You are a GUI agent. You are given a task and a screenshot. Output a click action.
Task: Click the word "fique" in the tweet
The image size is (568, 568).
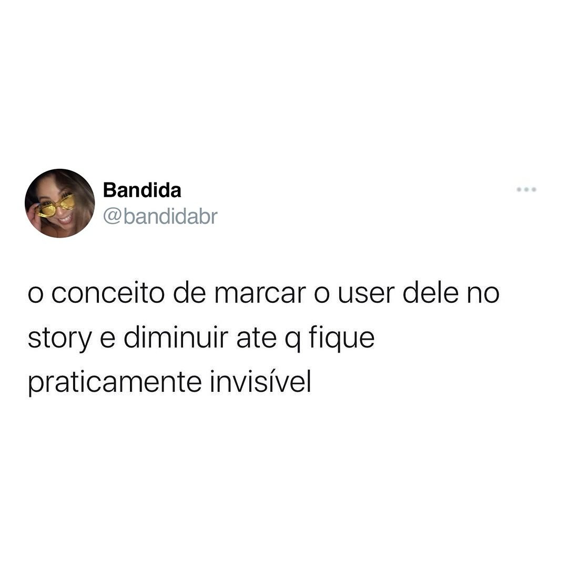point(342,339)
